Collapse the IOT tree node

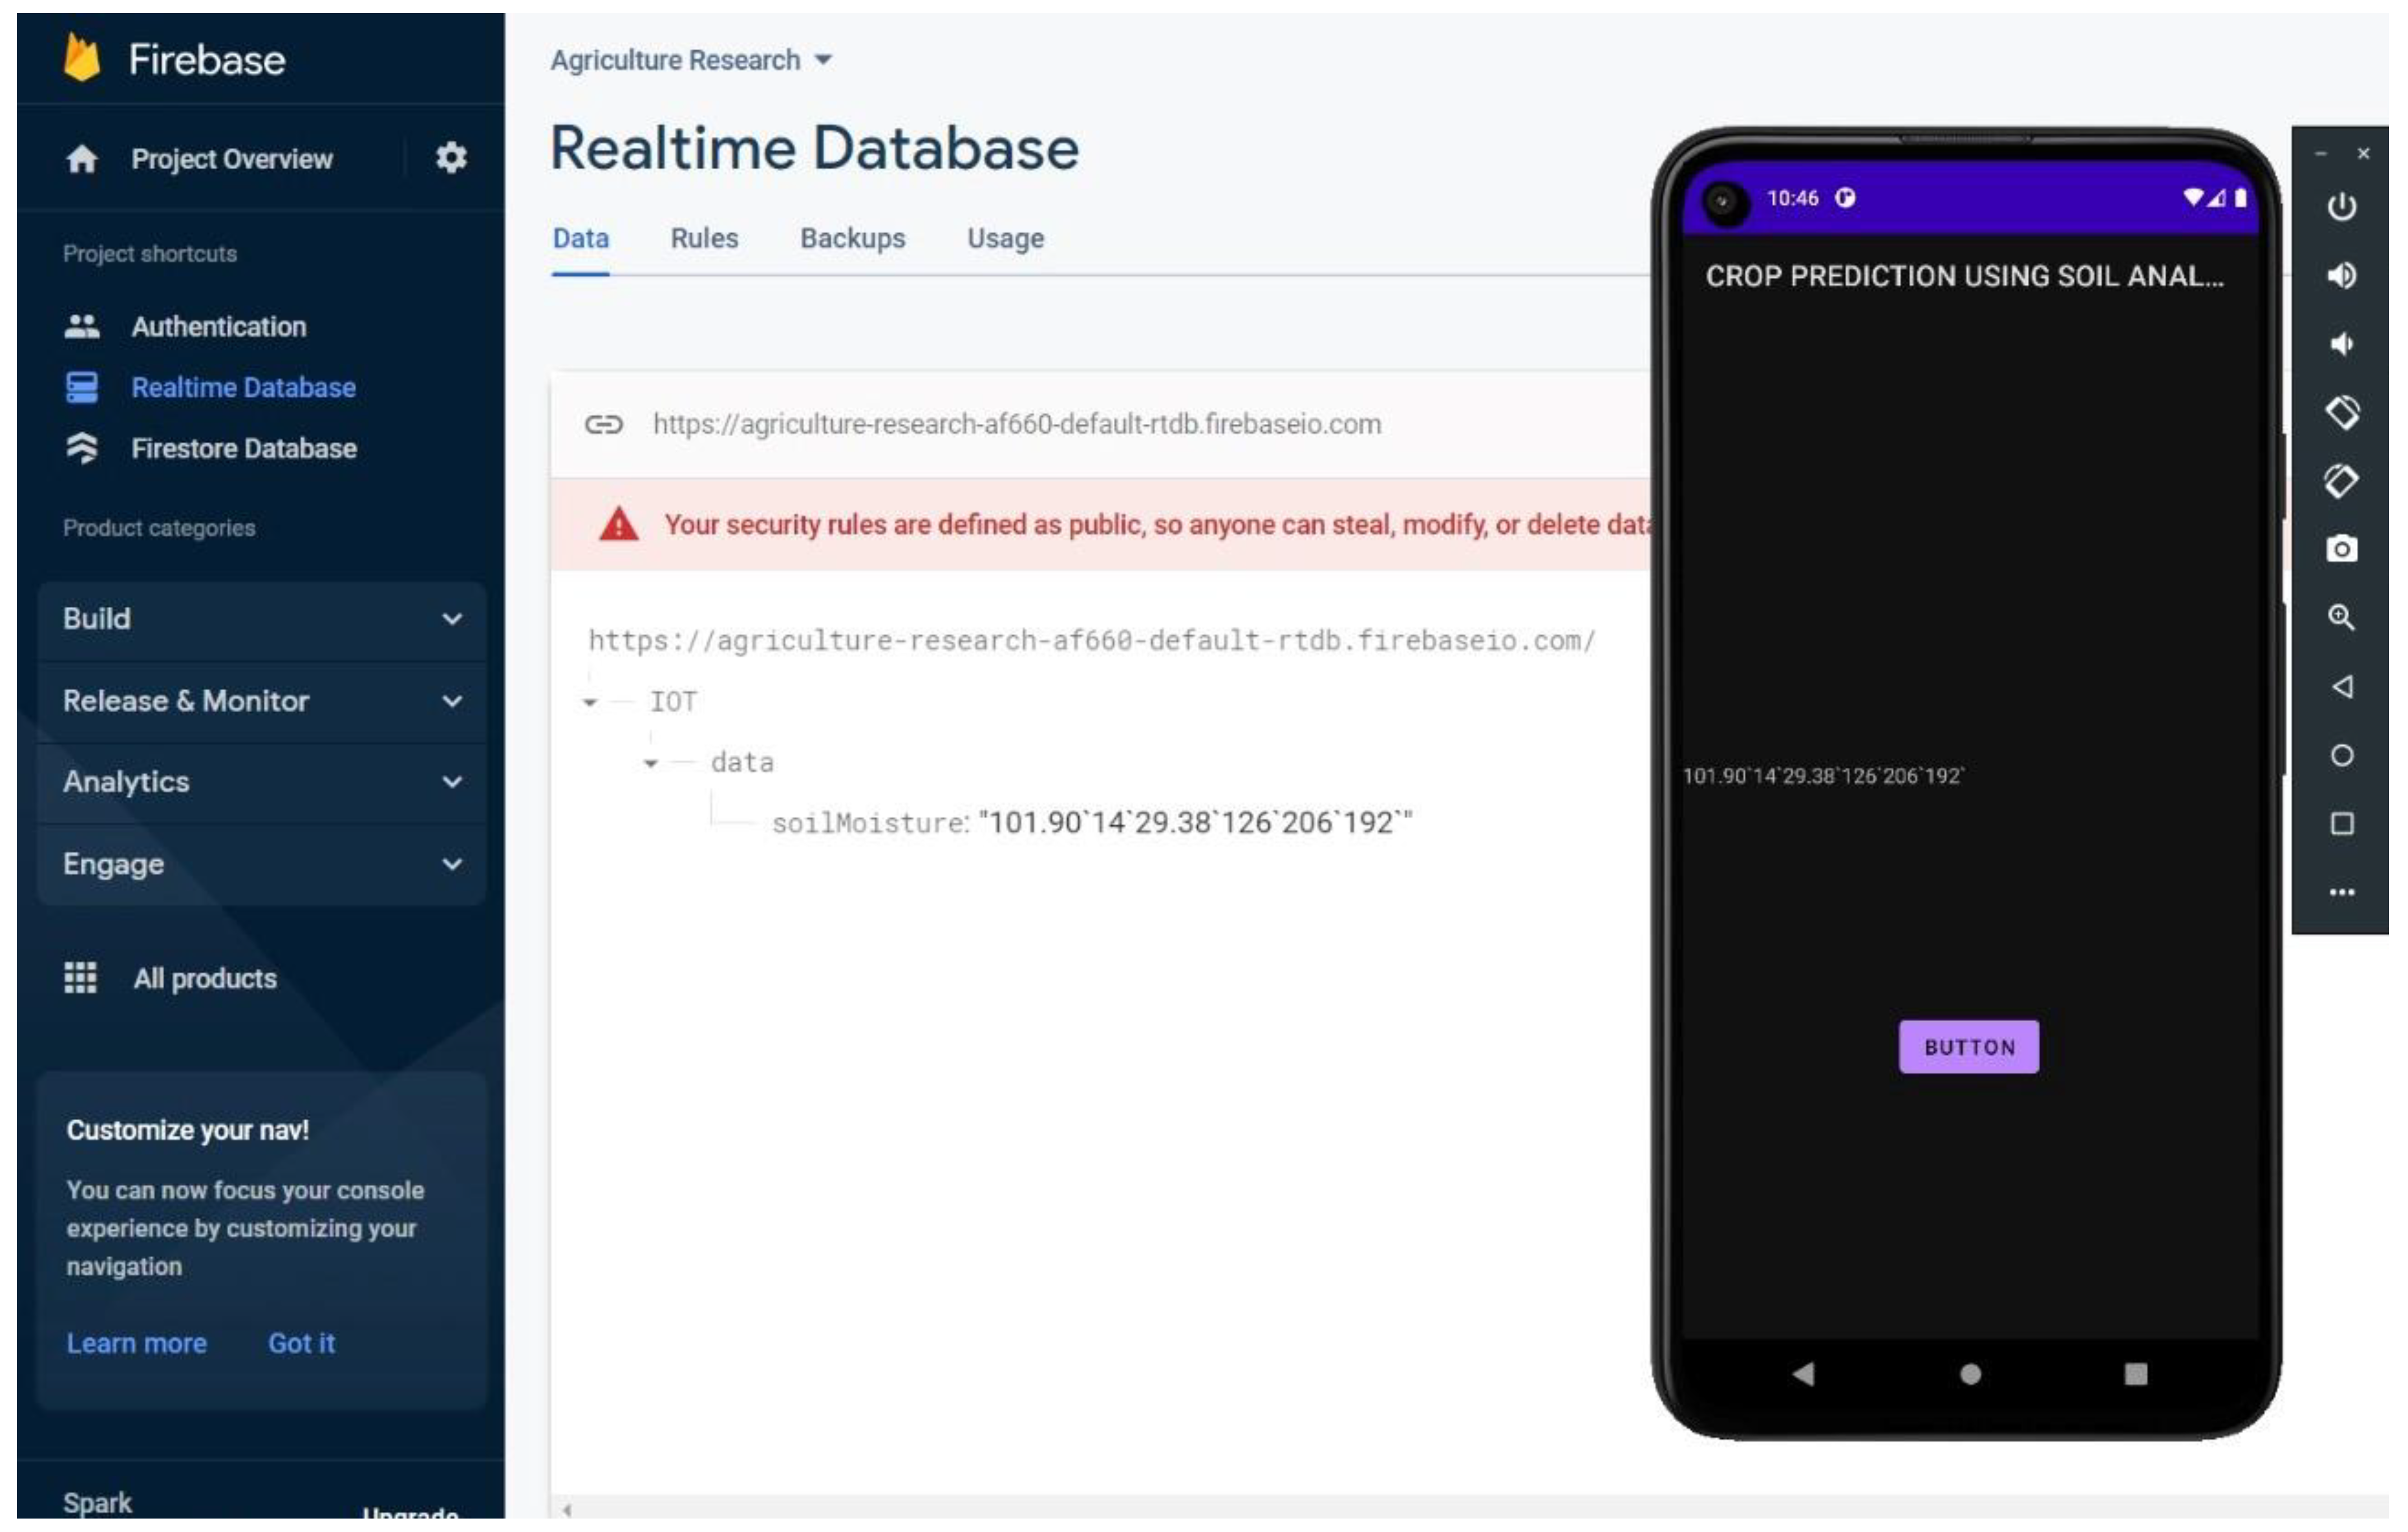pos(590,703)
